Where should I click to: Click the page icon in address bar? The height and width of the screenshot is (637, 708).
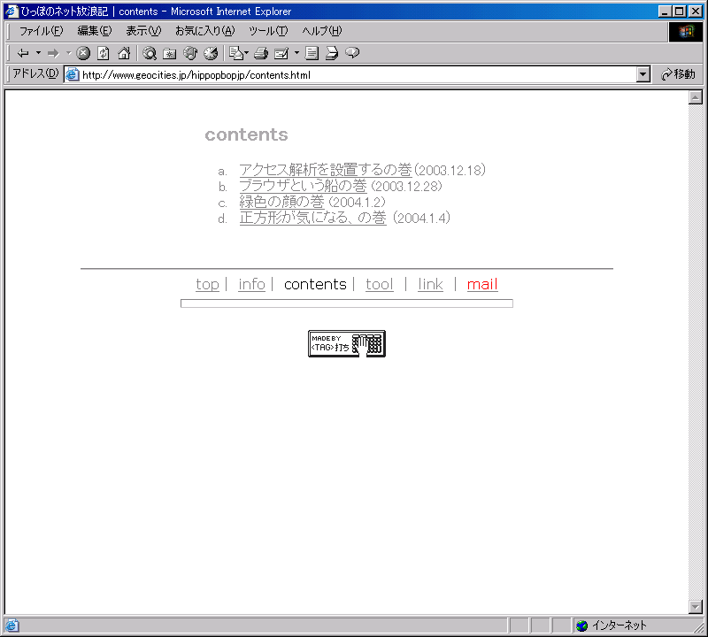point(73,74)
